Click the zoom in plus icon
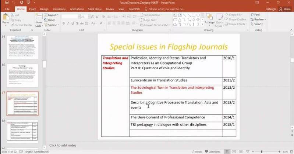The height and width of the screenshot is (154, 294). [279, 151]
